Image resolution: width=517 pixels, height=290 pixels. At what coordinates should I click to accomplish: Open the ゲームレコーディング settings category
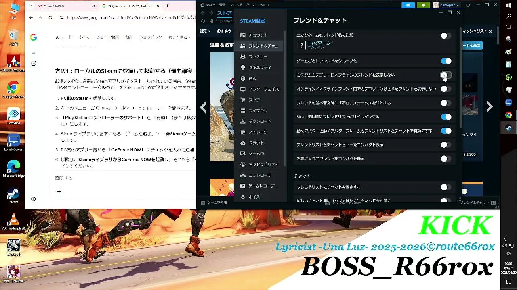pyautogui.click(x=258, y=186)
